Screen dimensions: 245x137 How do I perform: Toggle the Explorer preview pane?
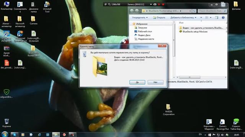217,18
